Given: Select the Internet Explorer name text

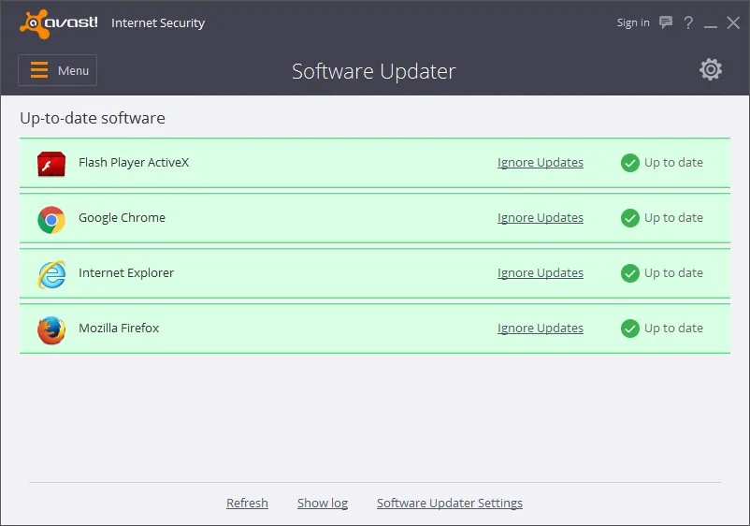Looking at the screenshot, I should pos(126,272).
